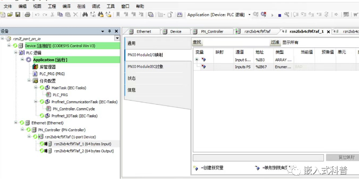Collapse the Device (CODESYS Control Win V3) node
Screen dimensions: 359x186
click(x=9, y=45)
